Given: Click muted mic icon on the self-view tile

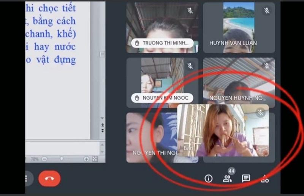Looking at the screenshot, I should pos(261,113).
